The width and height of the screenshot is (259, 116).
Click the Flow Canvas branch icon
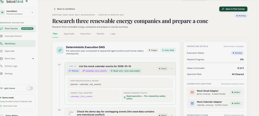2,29
